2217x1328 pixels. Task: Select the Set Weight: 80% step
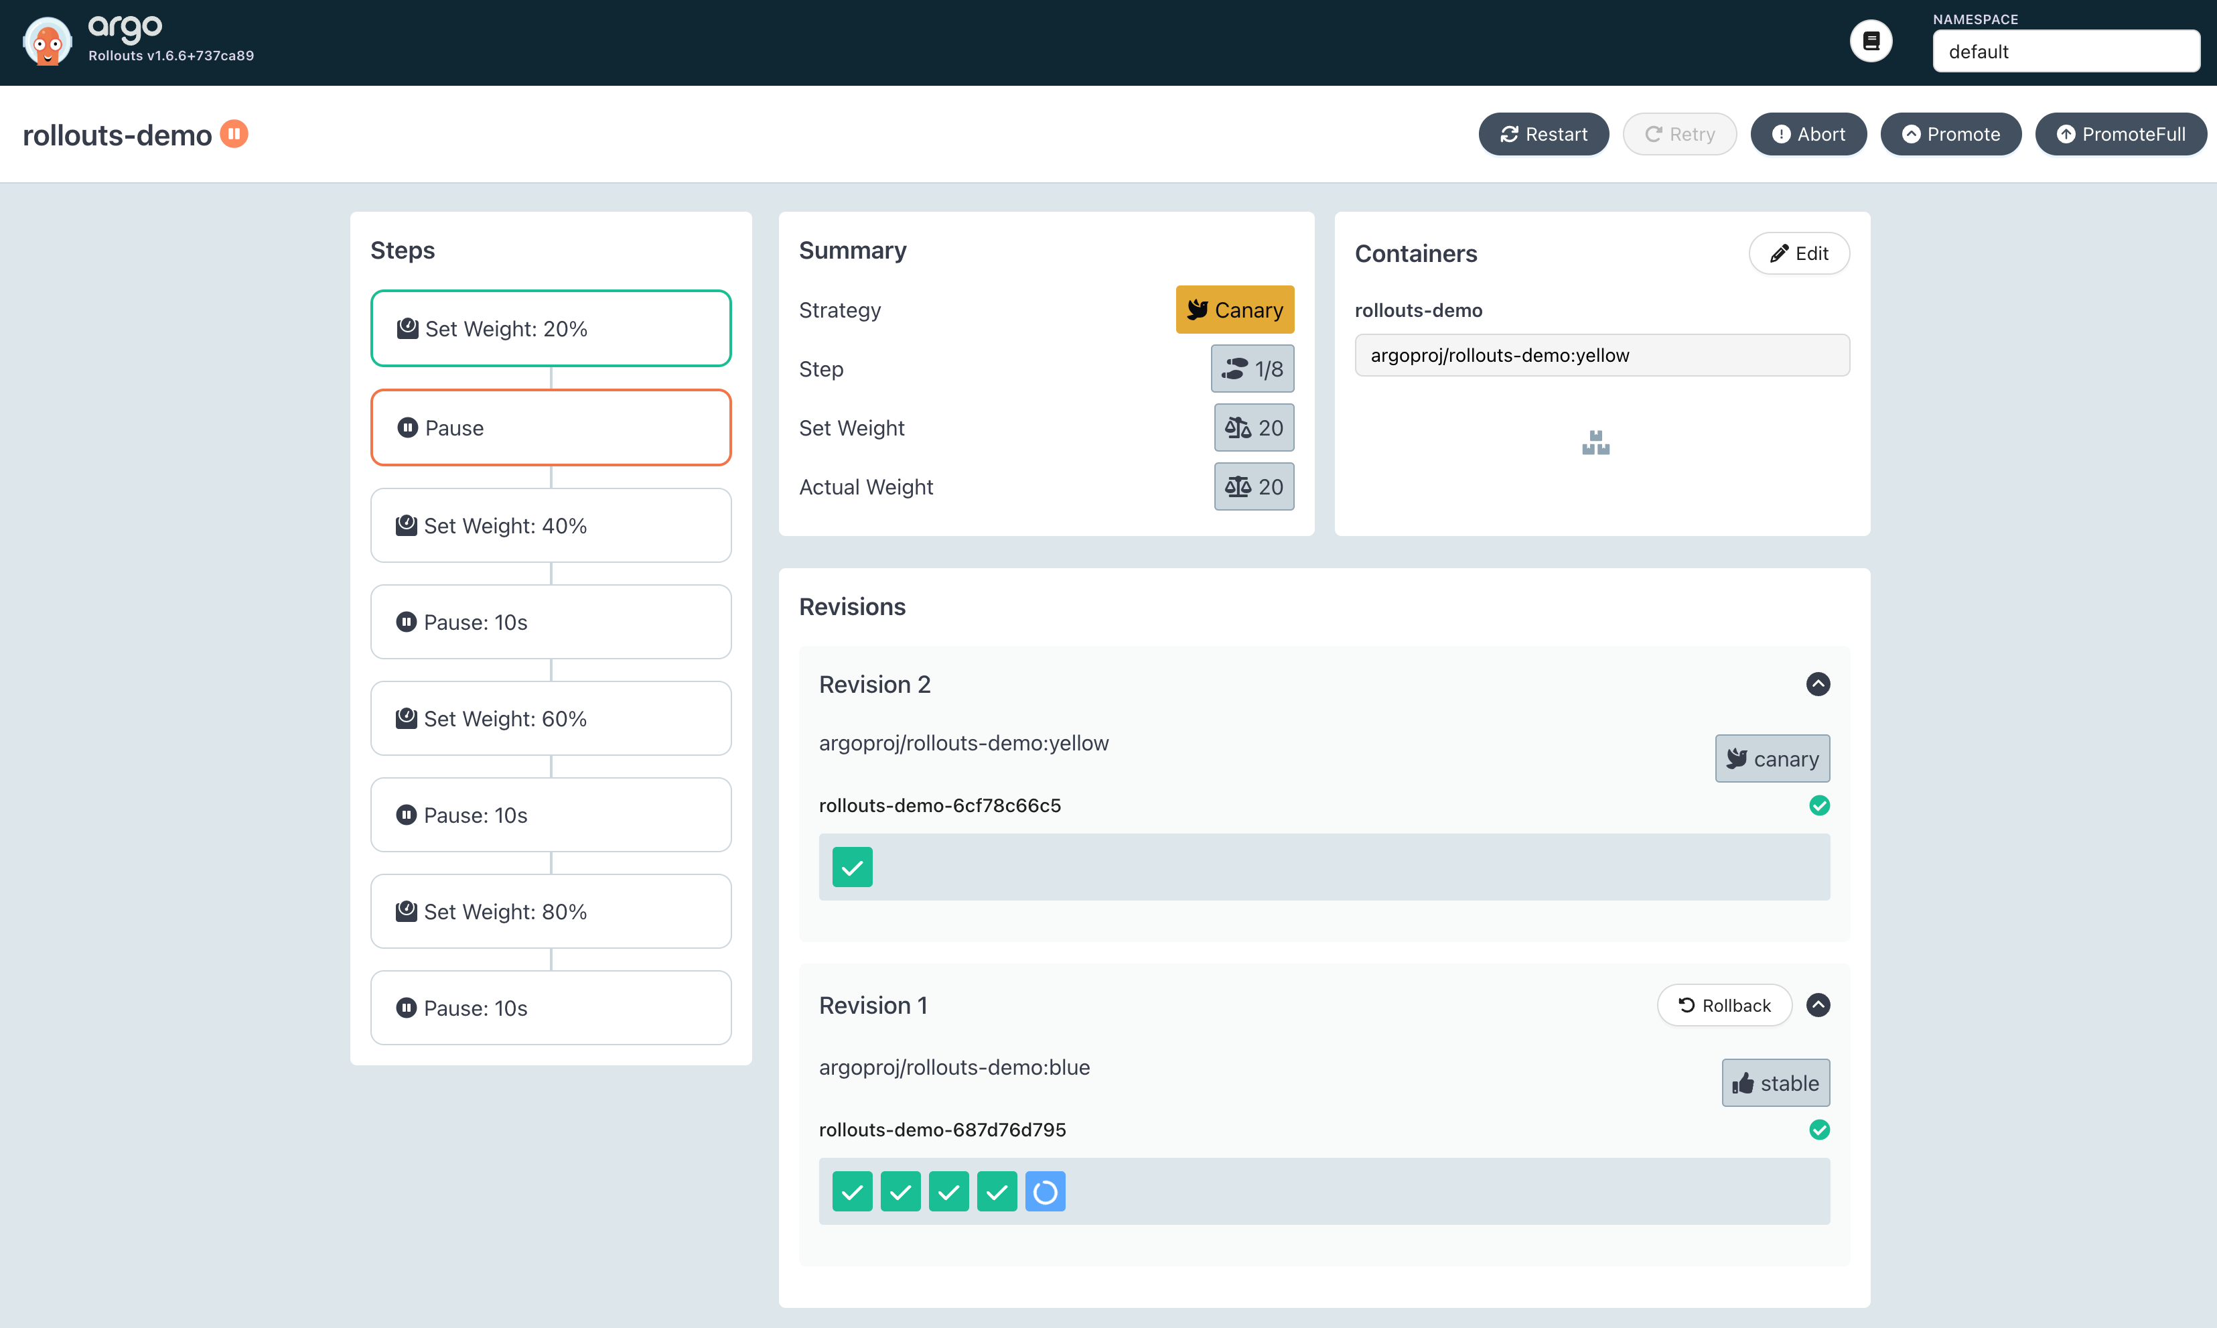click(551, 912)
